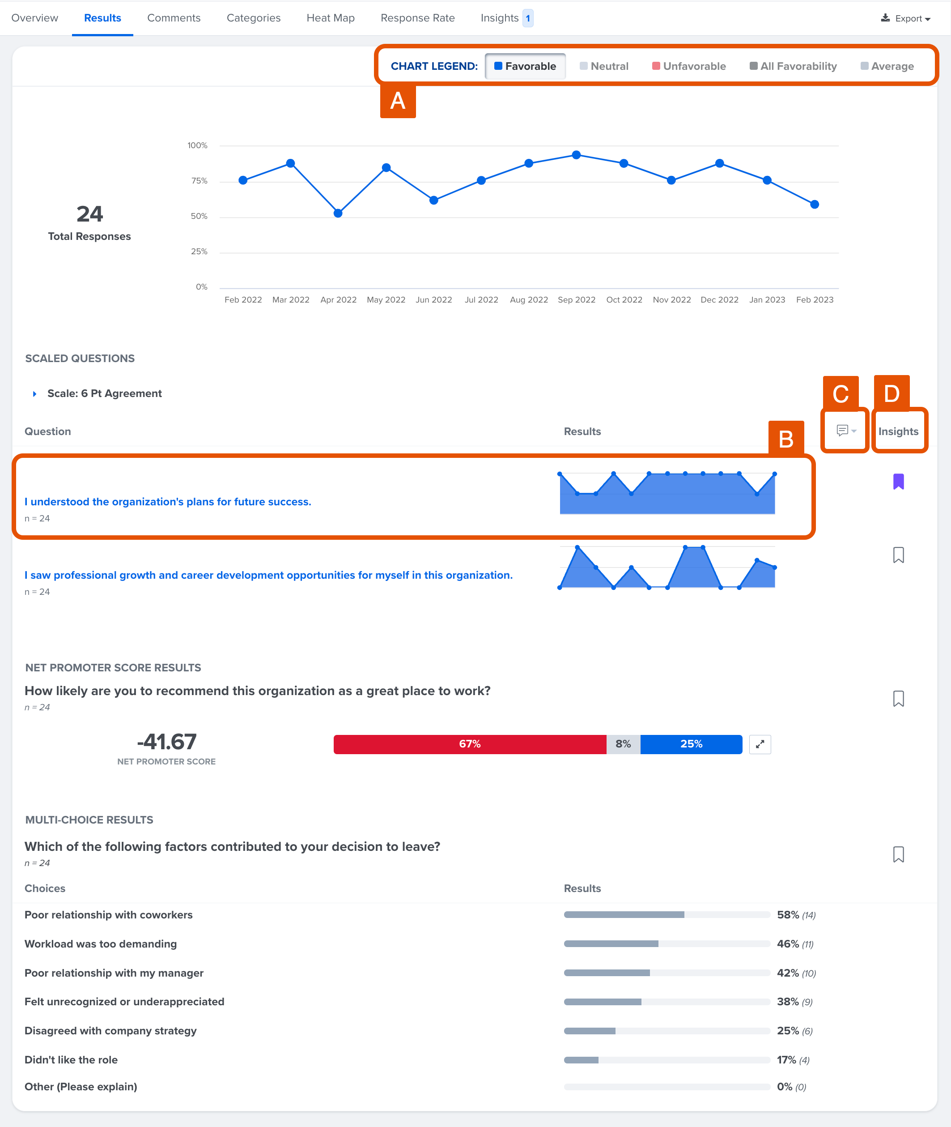Bookmark the professional growth question

[x=898, y=555]
